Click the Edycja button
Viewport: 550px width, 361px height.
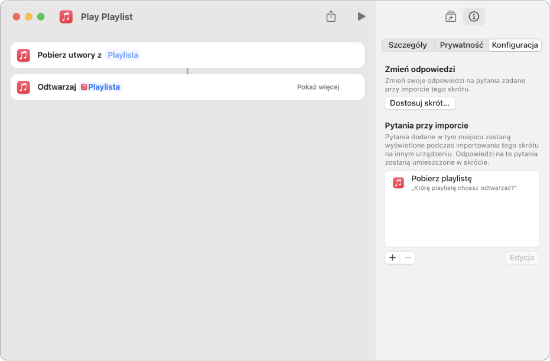[x=522, y=258]
